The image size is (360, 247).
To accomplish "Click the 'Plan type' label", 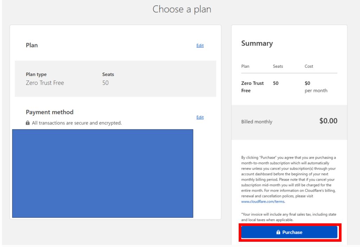I will (36, 74).
